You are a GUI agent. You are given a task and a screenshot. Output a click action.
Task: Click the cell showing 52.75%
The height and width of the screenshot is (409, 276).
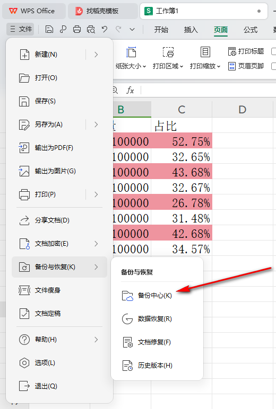182,141
